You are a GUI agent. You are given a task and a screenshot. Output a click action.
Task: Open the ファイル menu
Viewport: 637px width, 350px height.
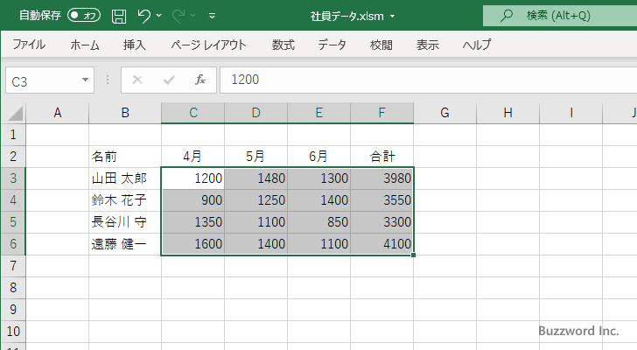(29, 45)
